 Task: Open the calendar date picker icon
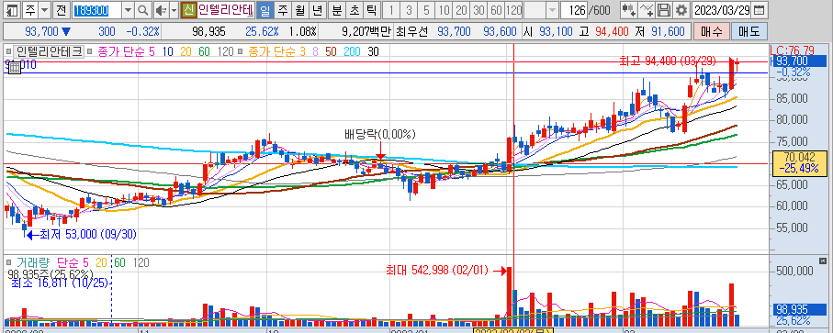click(760, 9)
